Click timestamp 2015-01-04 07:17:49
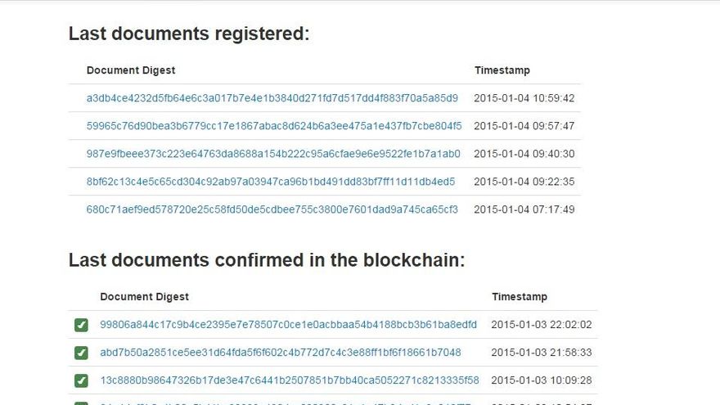The height and width of the screenshot is (405, 720). pos(524,209)
